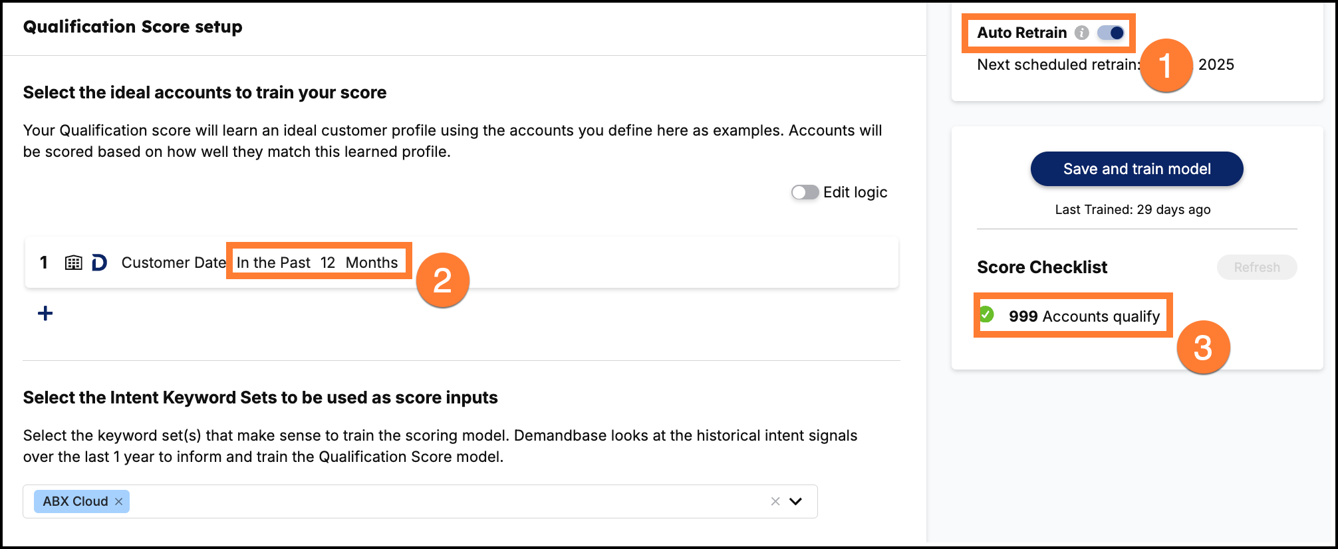The image size is (1338, 549).
Task: Click the info icon next to Auto Retrain
Action: [1081, 32]
